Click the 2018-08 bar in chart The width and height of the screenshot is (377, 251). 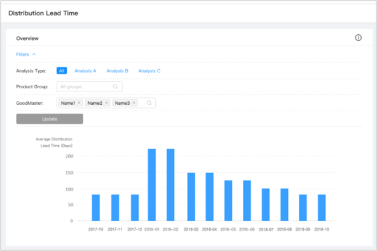tap(284, 205)
